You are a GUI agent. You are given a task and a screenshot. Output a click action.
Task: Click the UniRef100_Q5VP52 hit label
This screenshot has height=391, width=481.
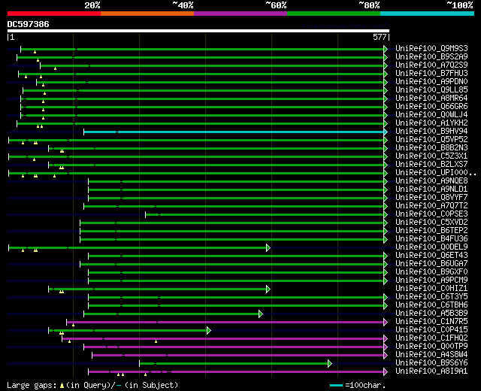coord(431,139)
